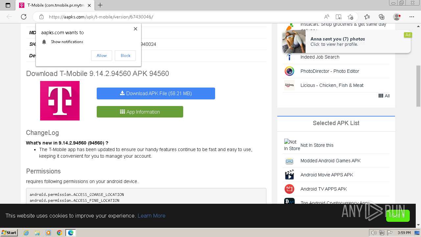This screenshot has width=421, height=237.
Task: Click the ChangeLog heading
Action: tap(42, 133)
